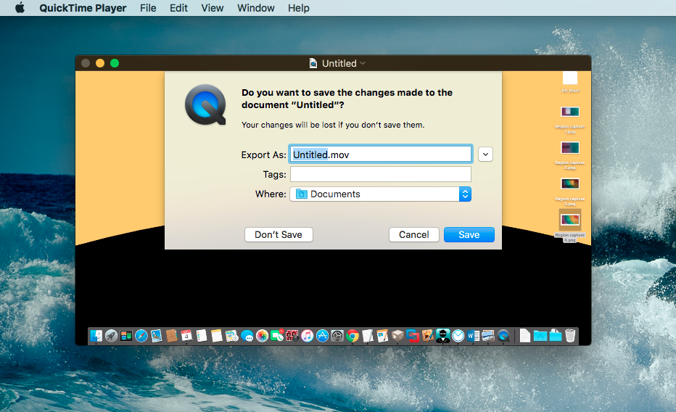Click the Reminders list icon in the dock
Screen dimensions: 676x412
point(202,336)
